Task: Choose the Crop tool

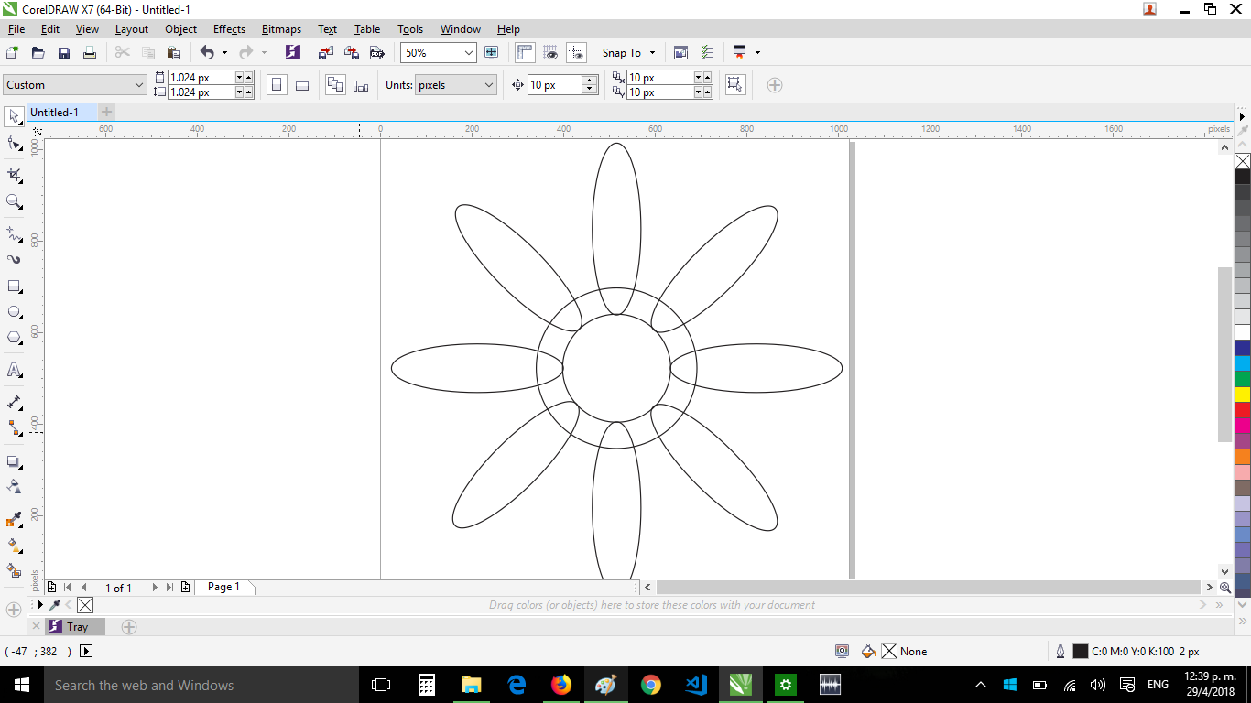Action: (14, 174)
